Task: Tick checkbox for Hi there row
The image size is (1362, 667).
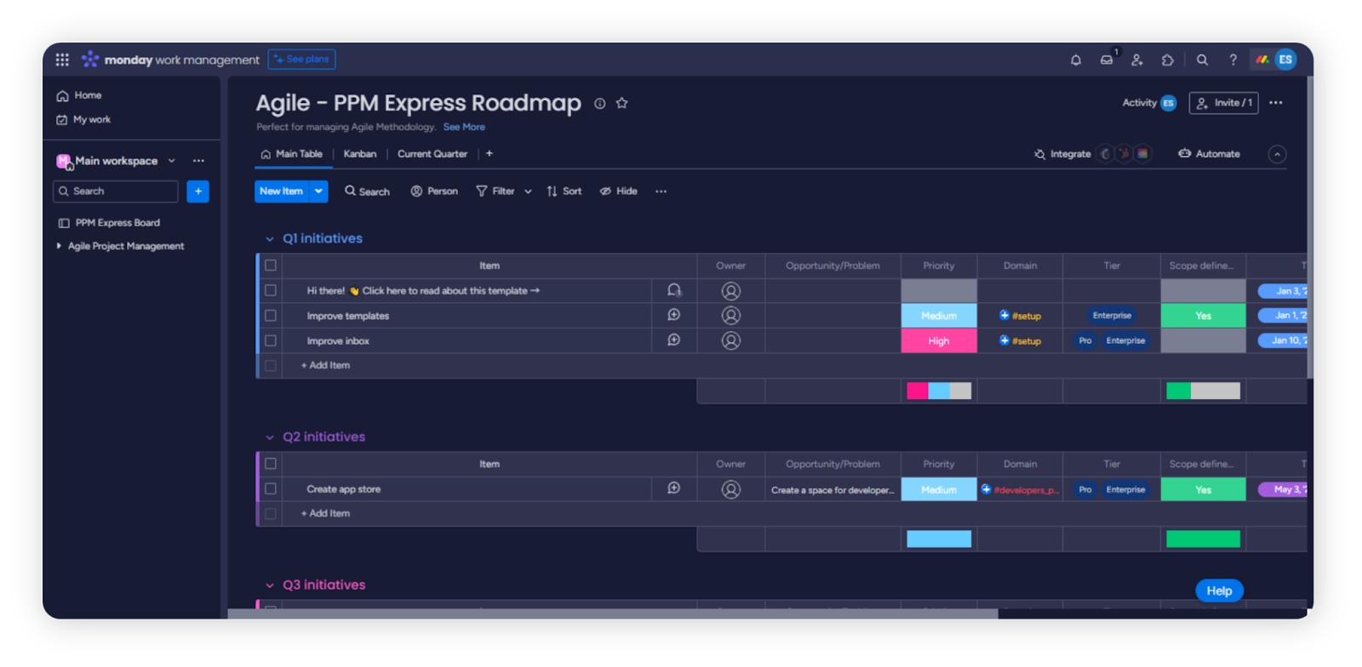Action: point(271,290)
